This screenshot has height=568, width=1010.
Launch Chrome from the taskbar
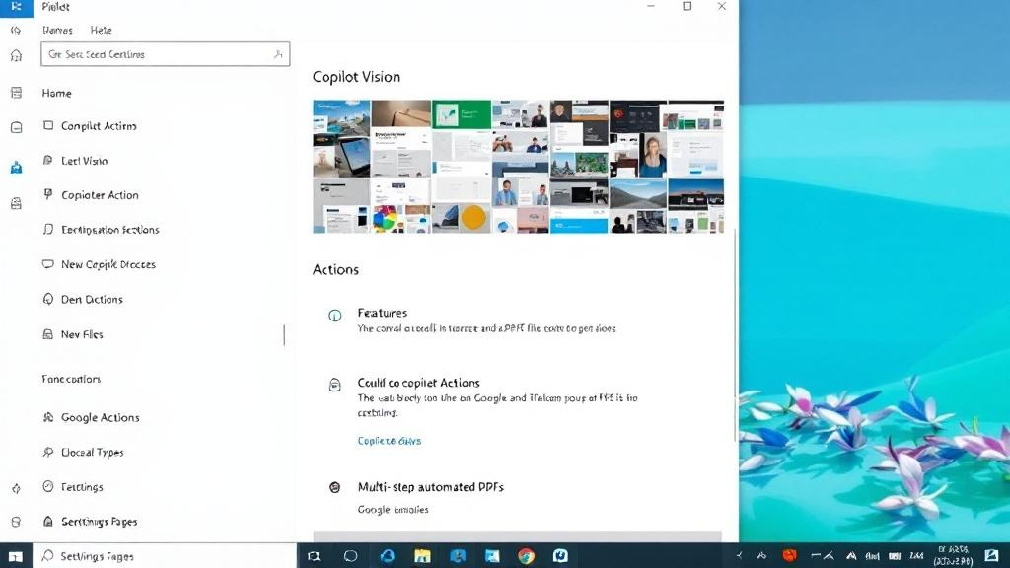(527, 556)
